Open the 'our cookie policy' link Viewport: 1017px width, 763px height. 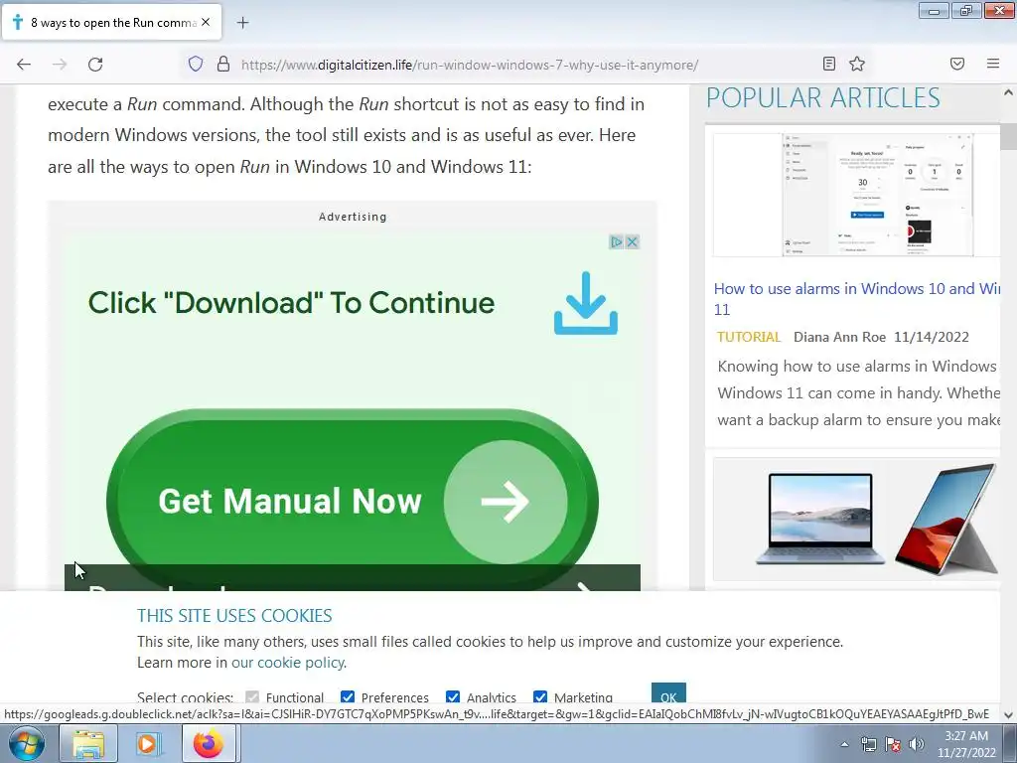[x=289, y=663]
